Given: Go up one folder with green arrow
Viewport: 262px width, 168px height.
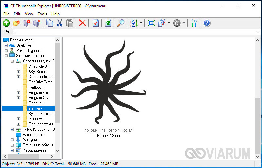Looking at the screenshot, I should (x=6, y=23).
